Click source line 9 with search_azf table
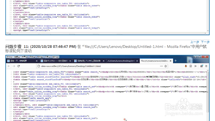Image resolution: width=215 pixels, height=121 pixels. pos(110,91)
